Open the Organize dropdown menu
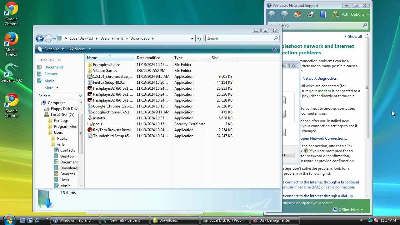Image resolution: width=400 pixels, height=225 pixels. click(51, 49)
